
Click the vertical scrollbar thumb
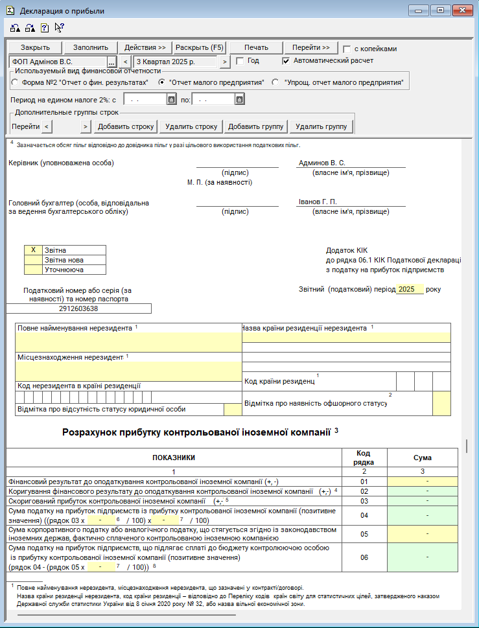tap(467, 447)
